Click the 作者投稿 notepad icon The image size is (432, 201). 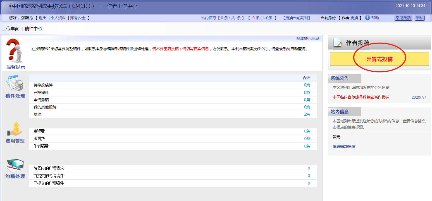pyautogui.click(x=337, y=43)
